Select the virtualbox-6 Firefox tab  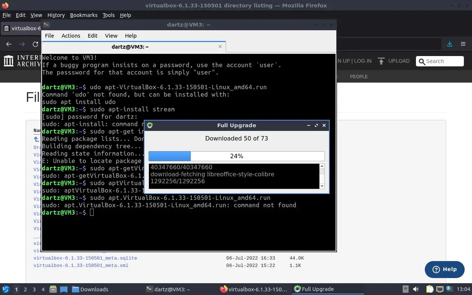tap(21, 28)
